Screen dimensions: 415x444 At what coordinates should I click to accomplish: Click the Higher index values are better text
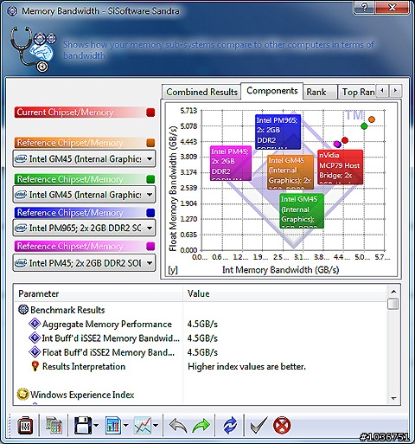(246, 366)
